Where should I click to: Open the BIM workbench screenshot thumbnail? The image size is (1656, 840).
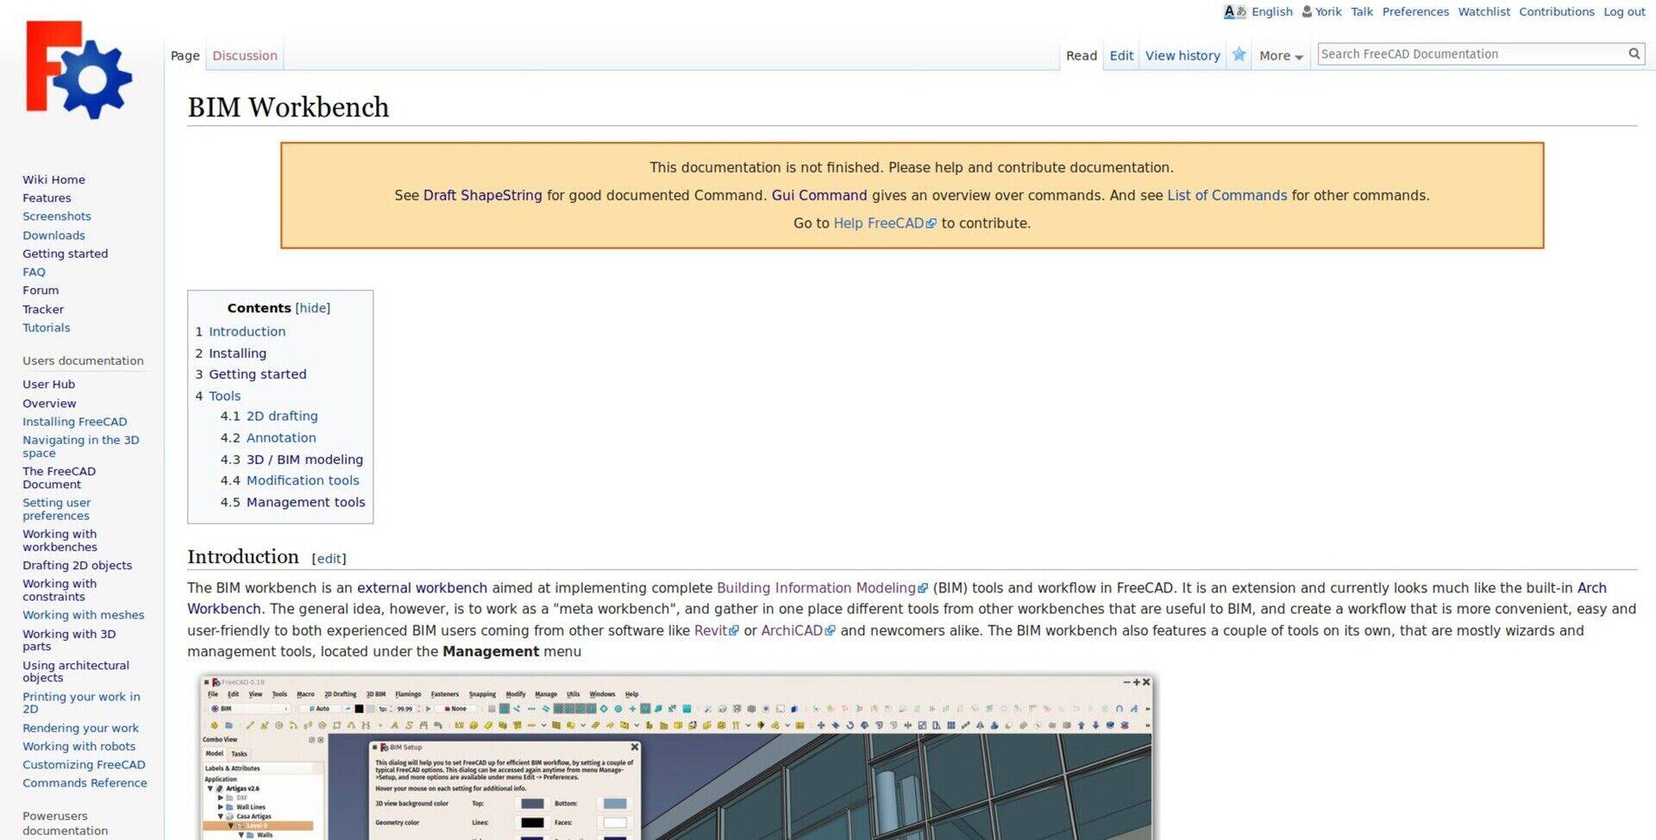point(677,757)
